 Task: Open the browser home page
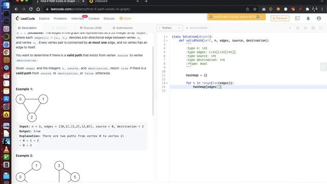coord(38,9)
